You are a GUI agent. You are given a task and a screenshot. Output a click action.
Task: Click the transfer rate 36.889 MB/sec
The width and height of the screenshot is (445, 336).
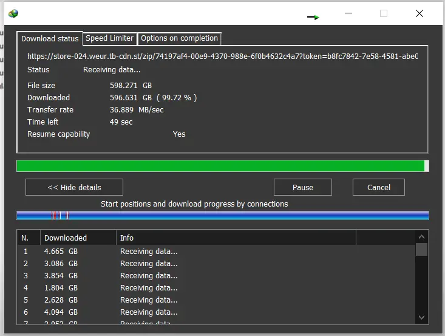pyautogui.click(x=137, y=110)
